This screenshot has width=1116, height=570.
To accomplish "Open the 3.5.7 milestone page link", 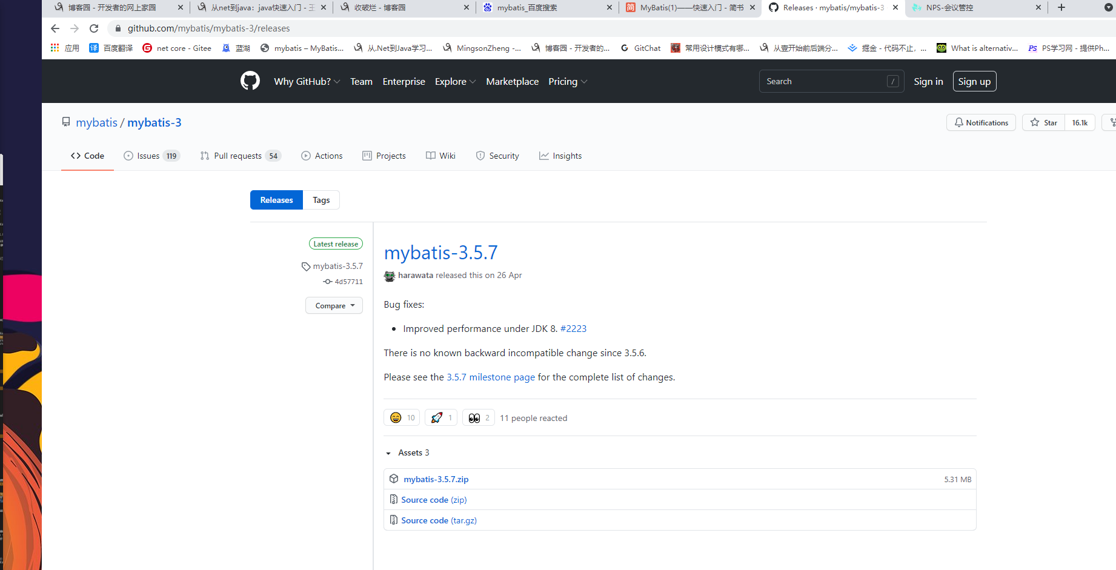I will [x=491, y=377].
